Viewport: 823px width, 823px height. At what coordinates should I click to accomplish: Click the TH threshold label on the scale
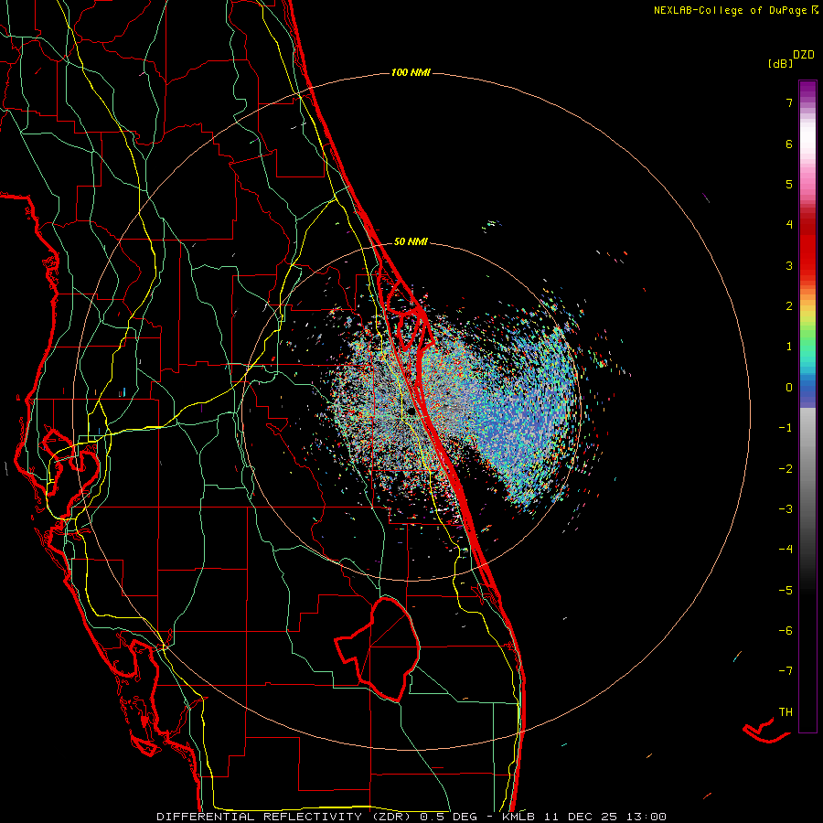[786, 712]
